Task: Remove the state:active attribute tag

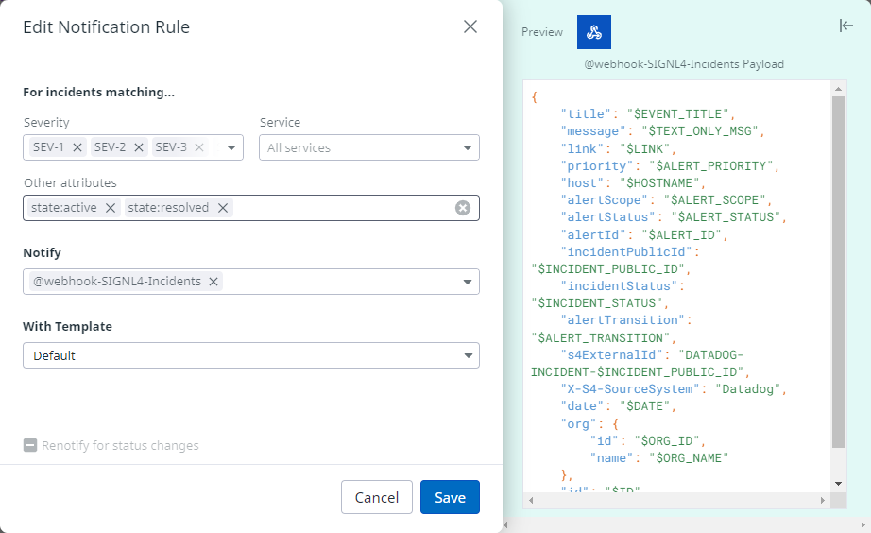Action: click(x=111, y=208)
